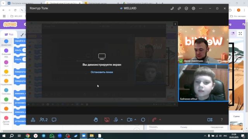Select the Переменные block category
248x139 pixels.
6,110
